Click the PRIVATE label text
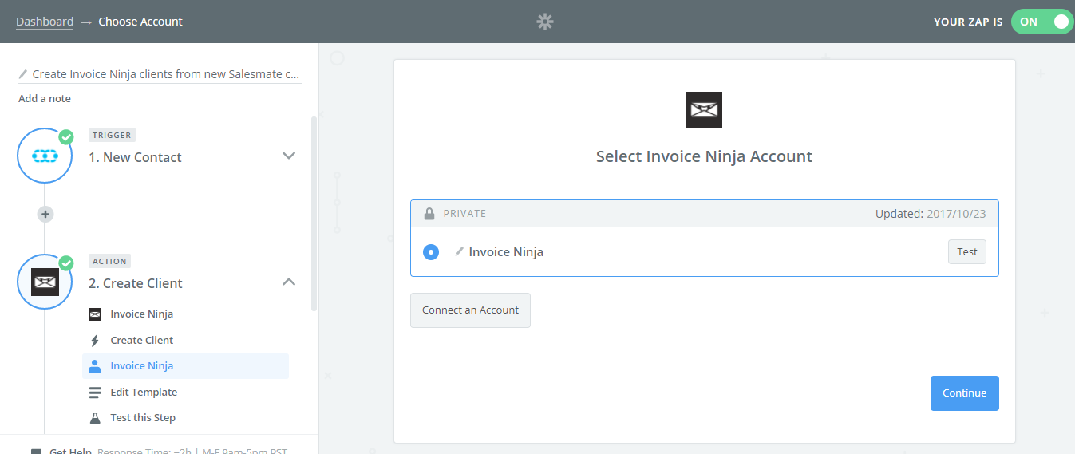 pos(464,214)
